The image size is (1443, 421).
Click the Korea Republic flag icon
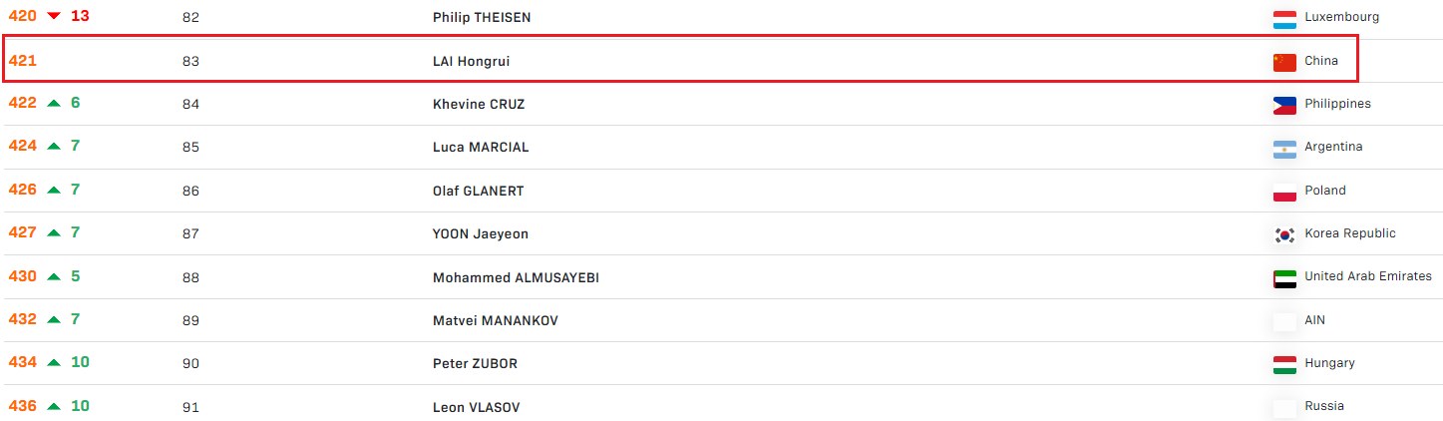tap(1284, 235)
